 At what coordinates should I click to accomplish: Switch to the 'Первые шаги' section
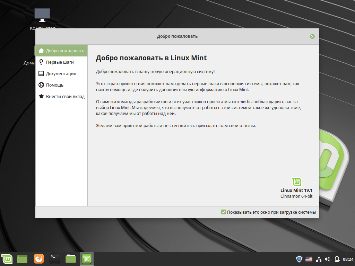coord(61,62)
